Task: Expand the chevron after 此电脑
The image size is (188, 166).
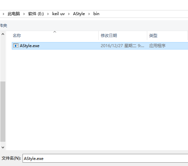Action: pyautogui.click(x=24, y=14)
